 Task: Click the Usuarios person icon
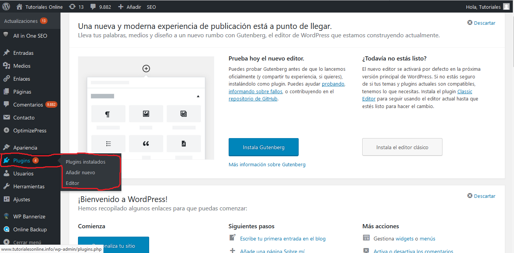pyautogui.click(x=6, y=173)
